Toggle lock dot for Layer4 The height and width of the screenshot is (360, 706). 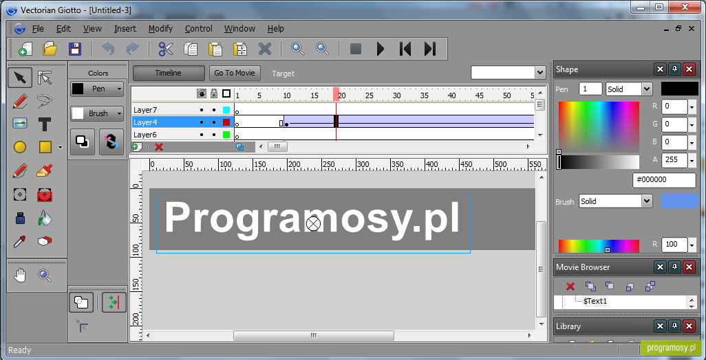pyautogui.click(x=214, y=122)
